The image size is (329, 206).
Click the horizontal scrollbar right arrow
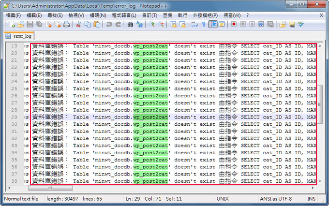pyautogui.click(x=313, y=188)
